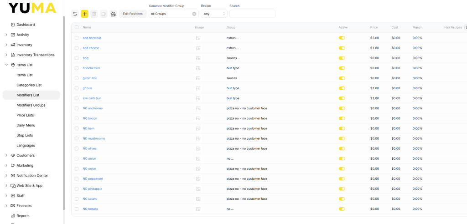
Task: Click the Dashboard icon in the sidebar
Action: pyautogui.click(x=12, y=25)
